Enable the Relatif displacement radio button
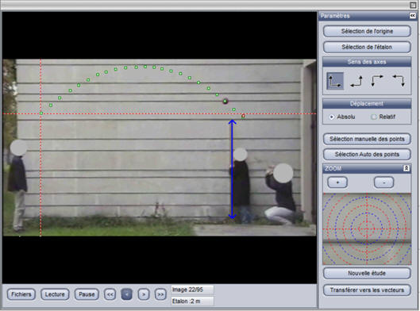This screenshot has width=420, height=311. [374, 117]
